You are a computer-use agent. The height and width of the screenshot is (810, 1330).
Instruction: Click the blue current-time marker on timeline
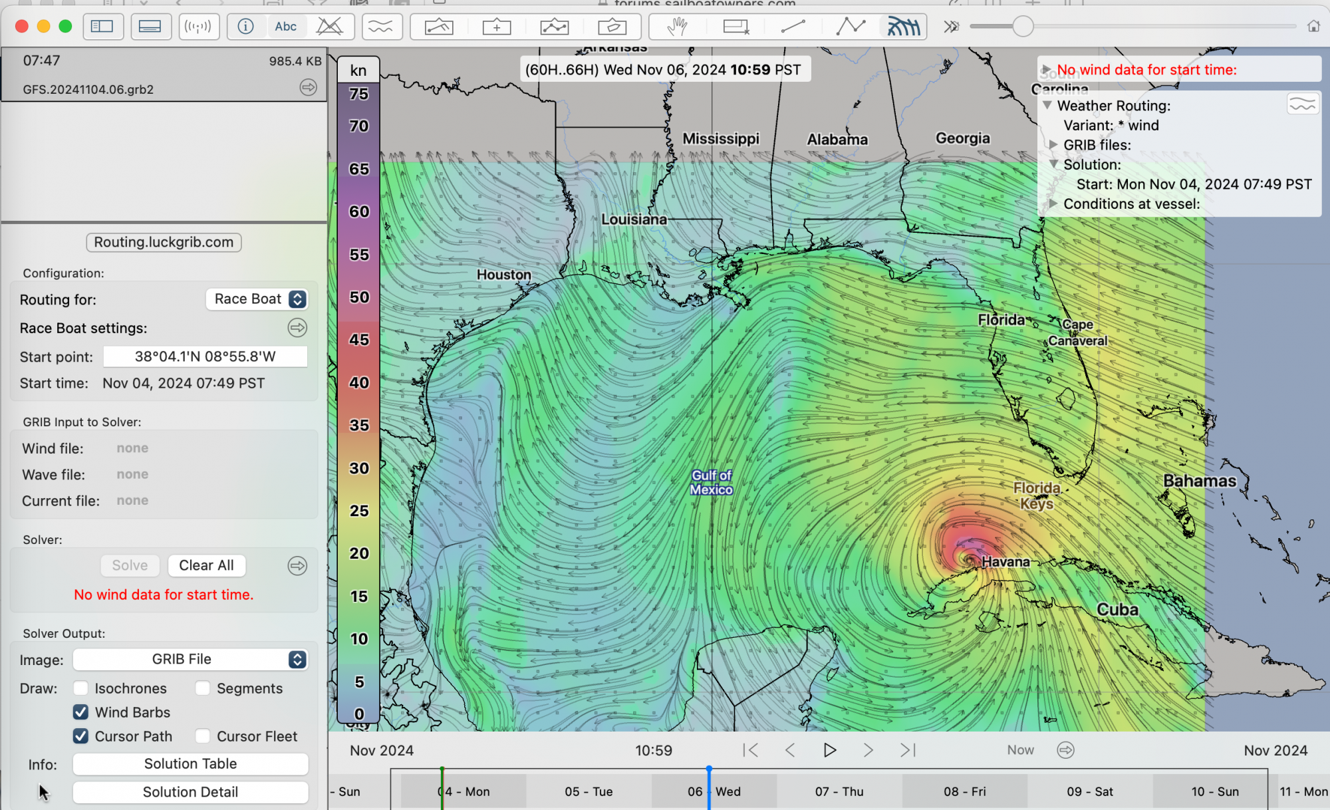(709, 787)
